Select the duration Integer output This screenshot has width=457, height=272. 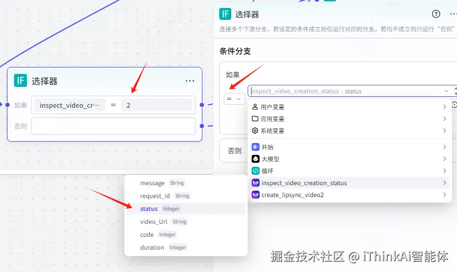(186, 247)
